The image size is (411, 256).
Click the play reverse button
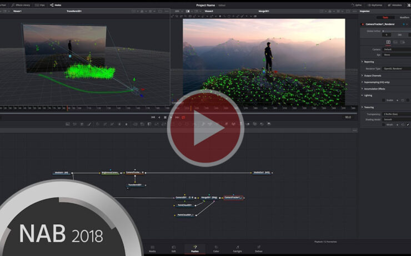point(159,117)
